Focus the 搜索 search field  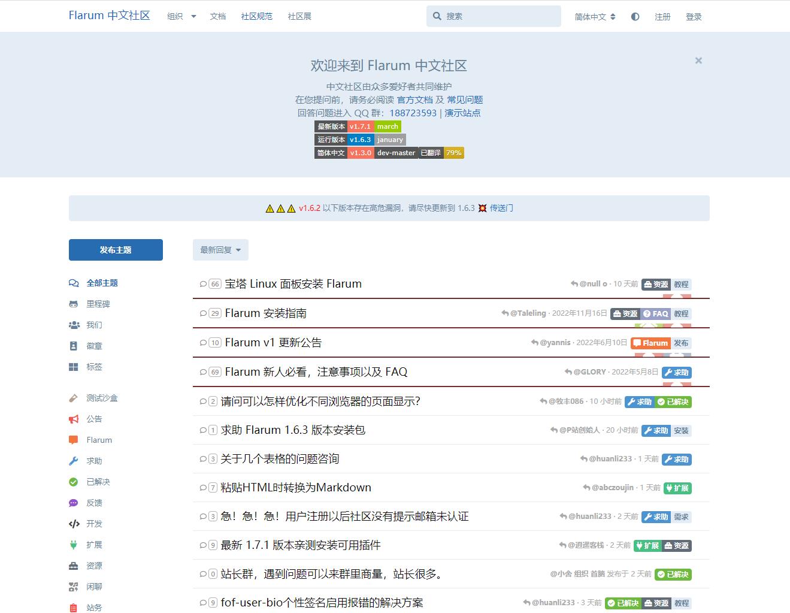point(494,16)
